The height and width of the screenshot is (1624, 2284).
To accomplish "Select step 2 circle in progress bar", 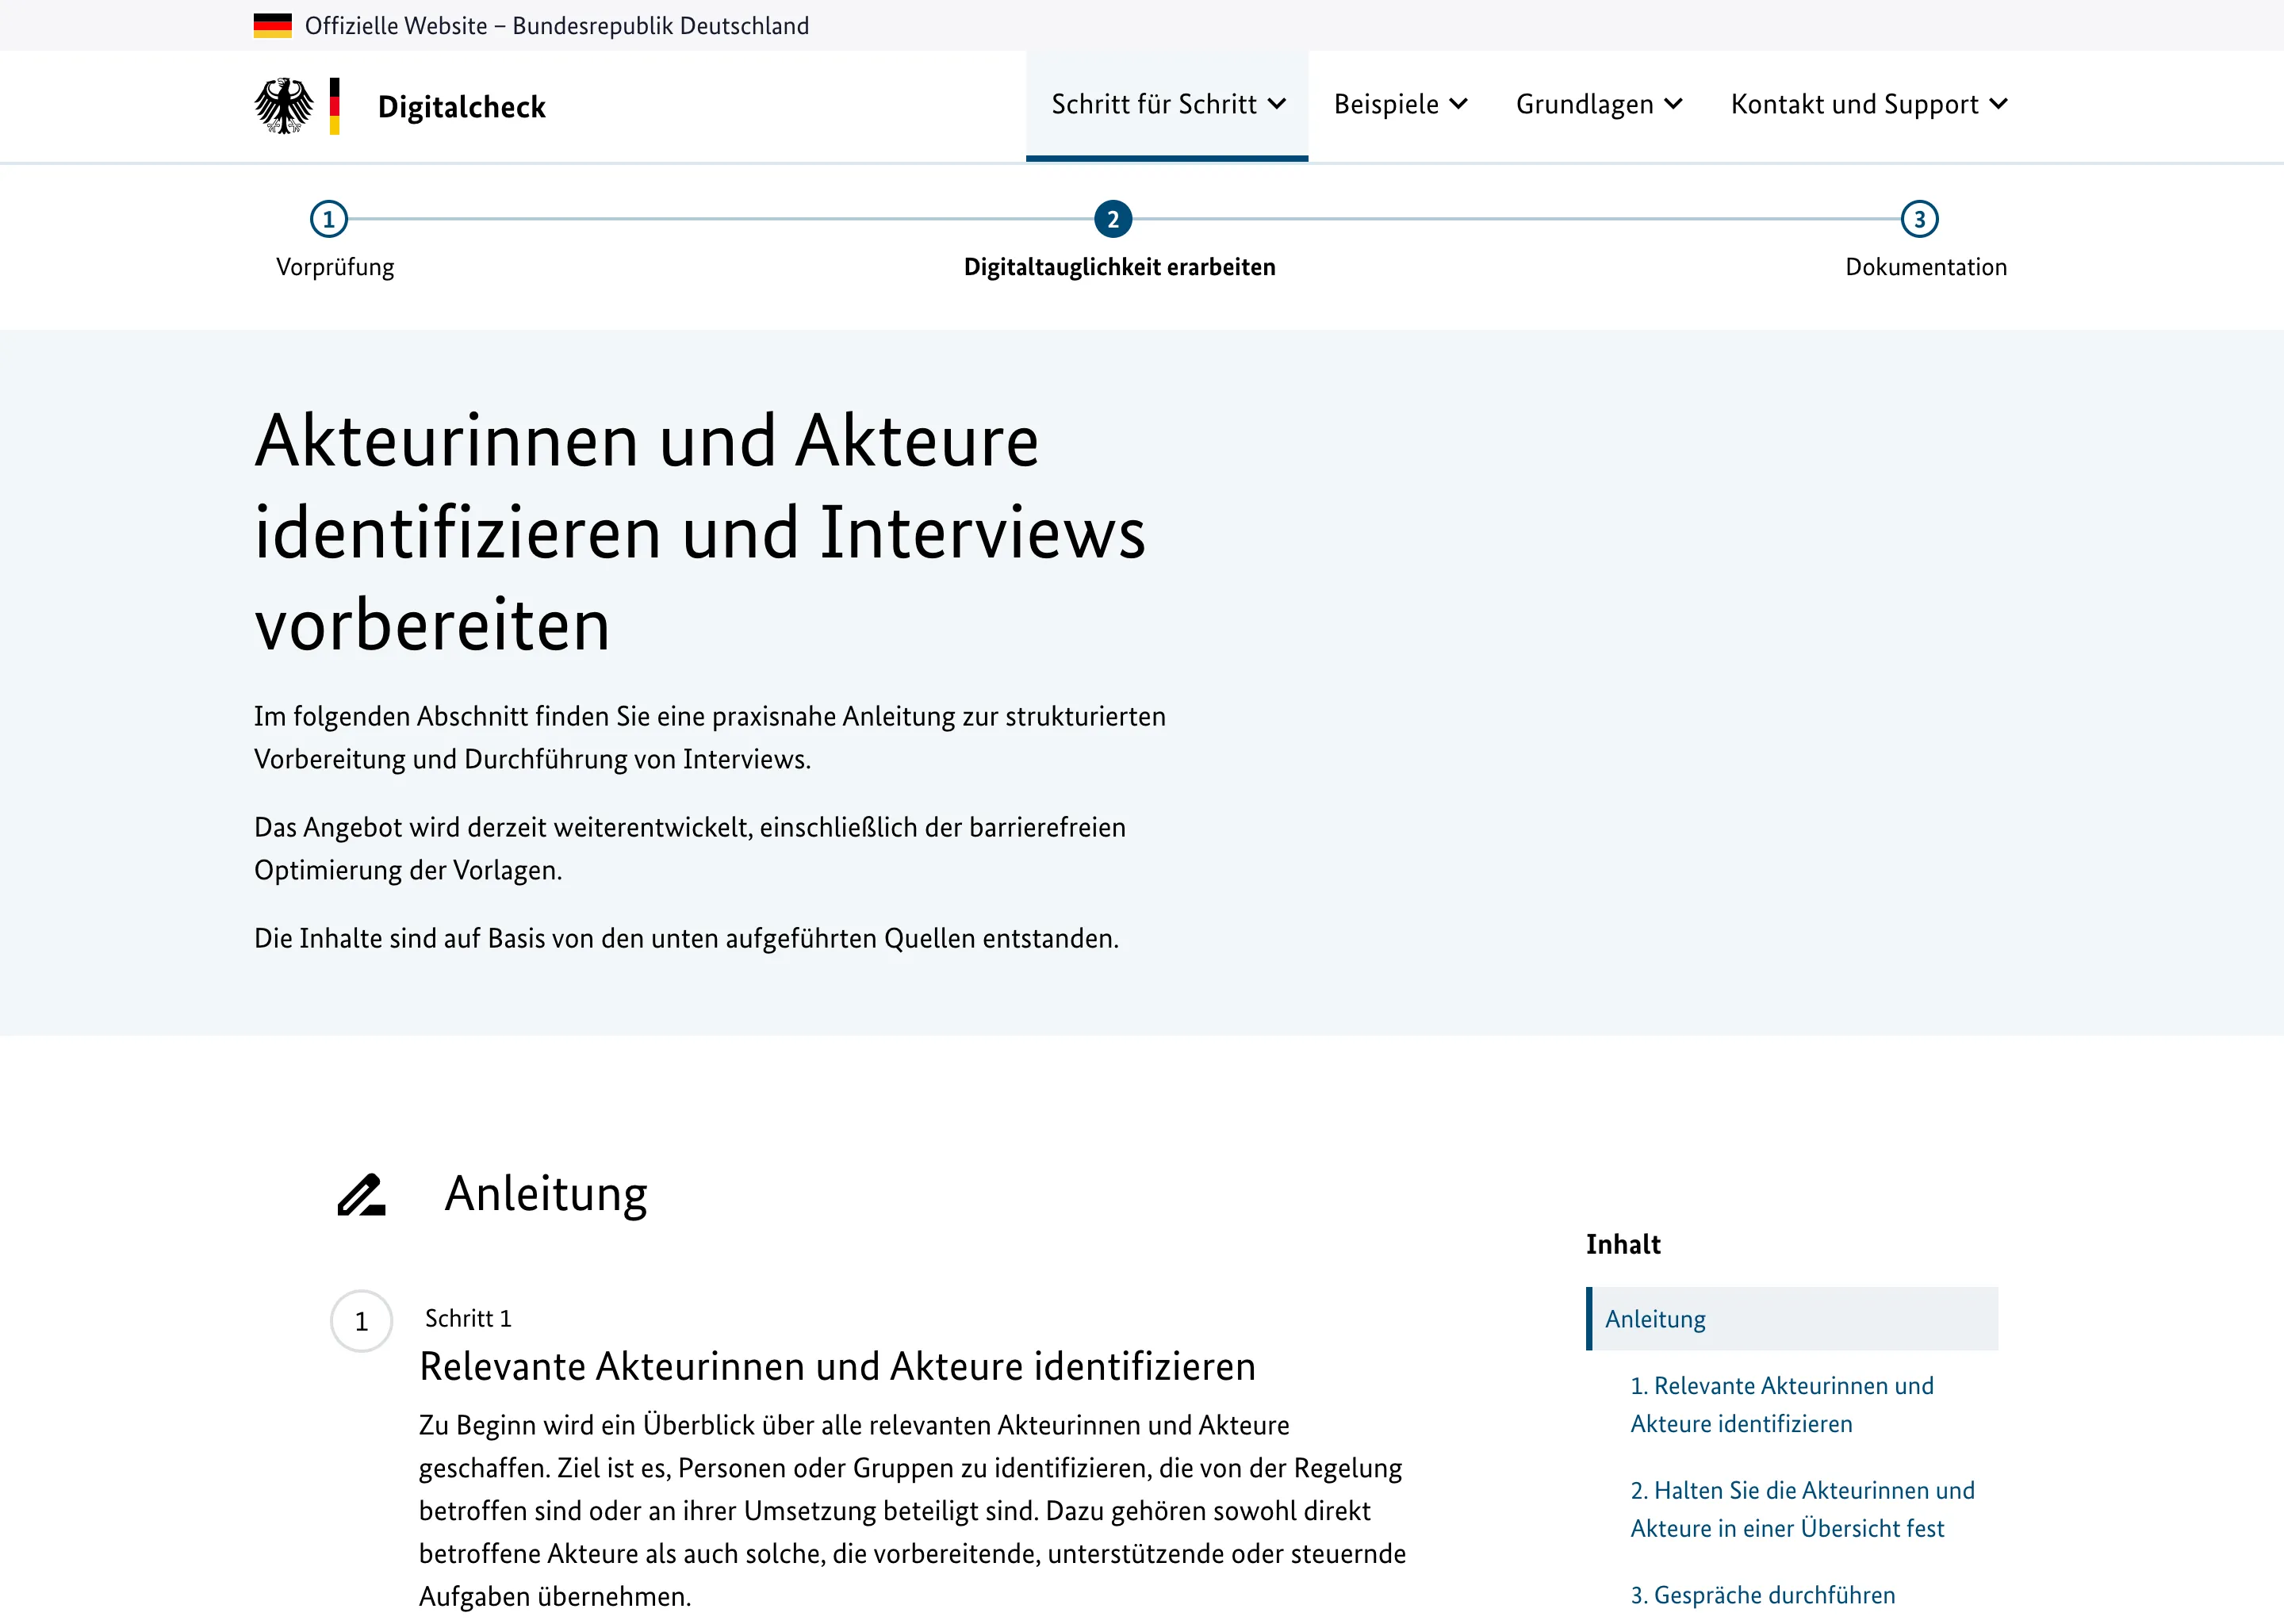I will coord(1113,219).
